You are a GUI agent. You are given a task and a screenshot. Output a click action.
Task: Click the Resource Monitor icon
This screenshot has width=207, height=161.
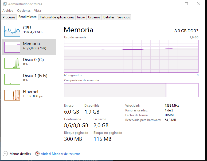pyautogui.click(x=37, y=154)
